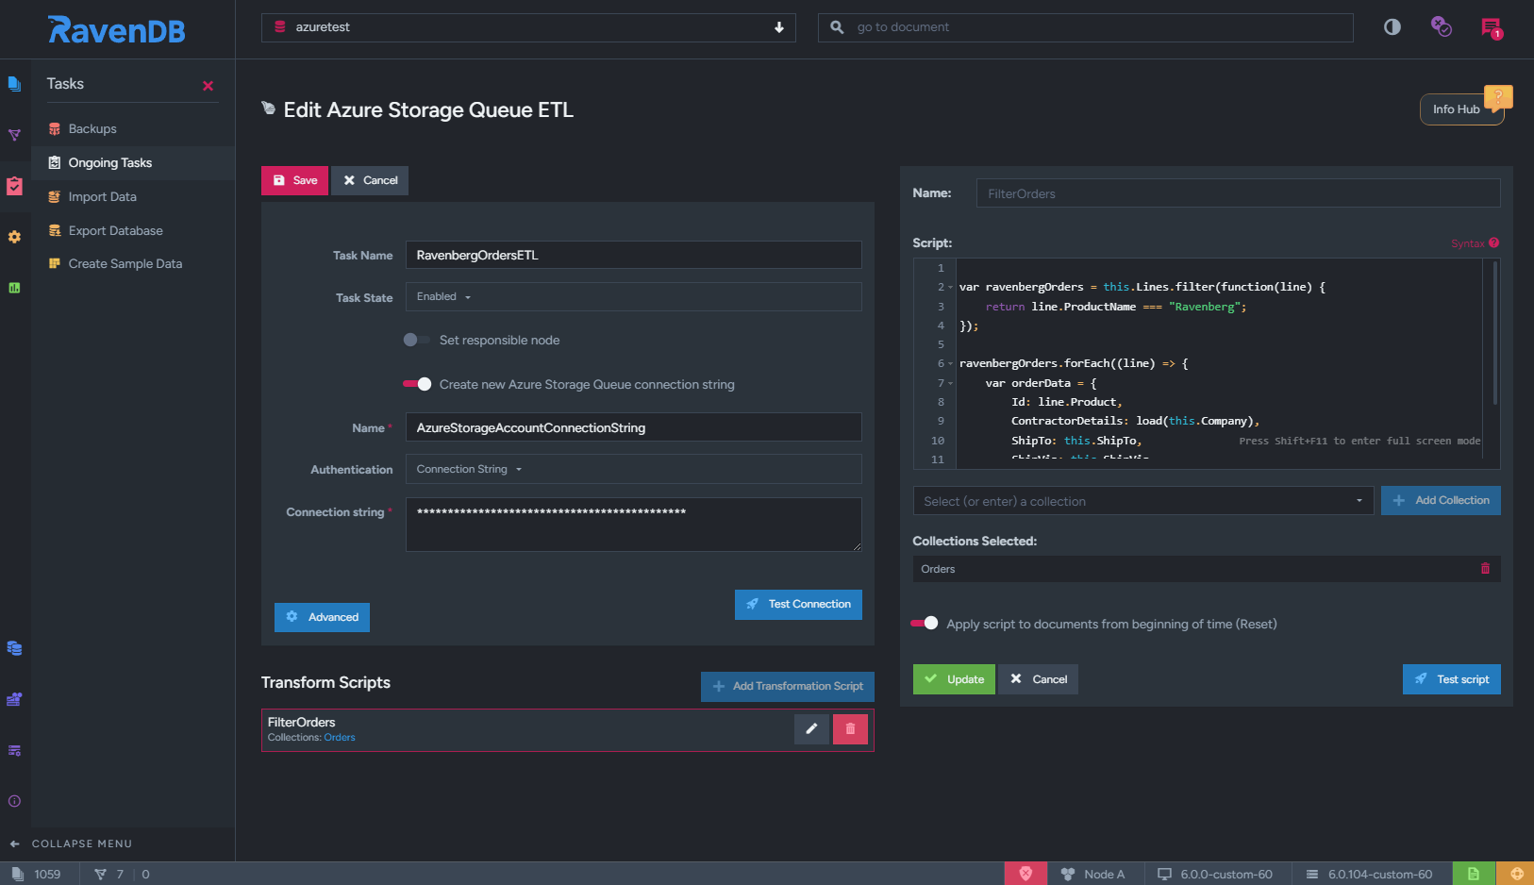Focus the connection string Name field
The height and width of the screenshot is (885, 1534).
(x=633, y=427)
